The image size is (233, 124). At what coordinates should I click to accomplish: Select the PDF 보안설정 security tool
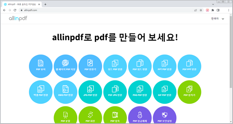pos(165,115)
